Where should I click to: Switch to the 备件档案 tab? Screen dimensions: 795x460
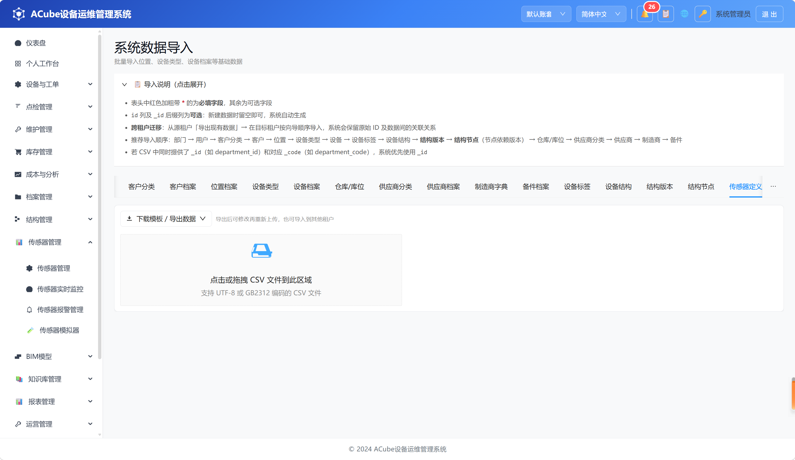coord(536,186)
